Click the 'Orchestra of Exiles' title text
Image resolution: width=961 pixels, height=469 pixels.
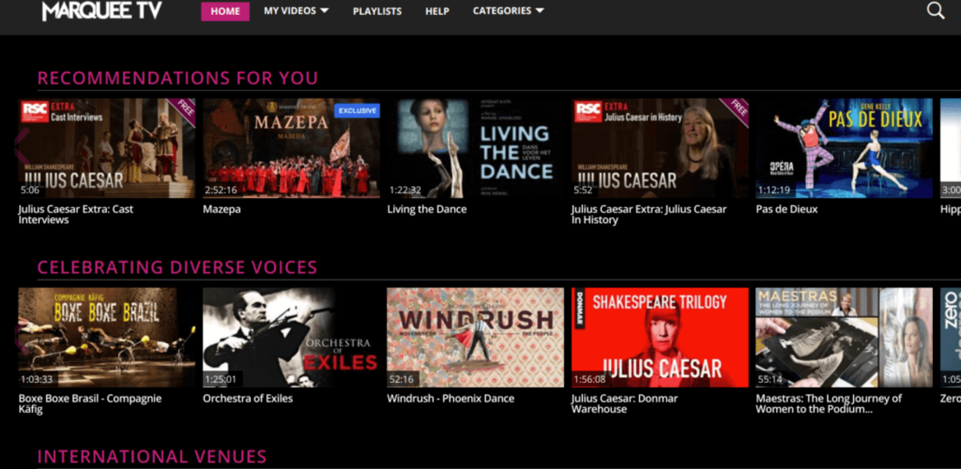(x=248, y=399)
